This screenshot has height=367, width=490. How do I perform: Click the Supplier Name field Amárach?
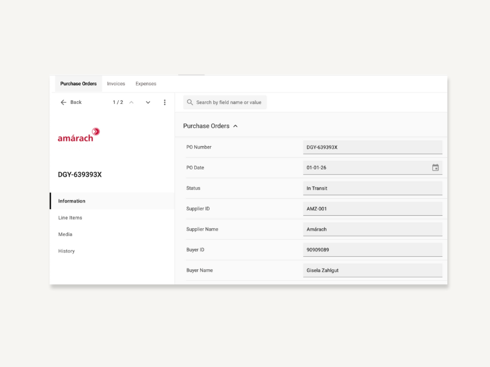tap(372, 229)
